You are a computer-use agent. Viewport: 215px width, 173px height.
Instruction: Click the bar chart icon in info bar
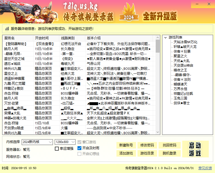(7, 29)
